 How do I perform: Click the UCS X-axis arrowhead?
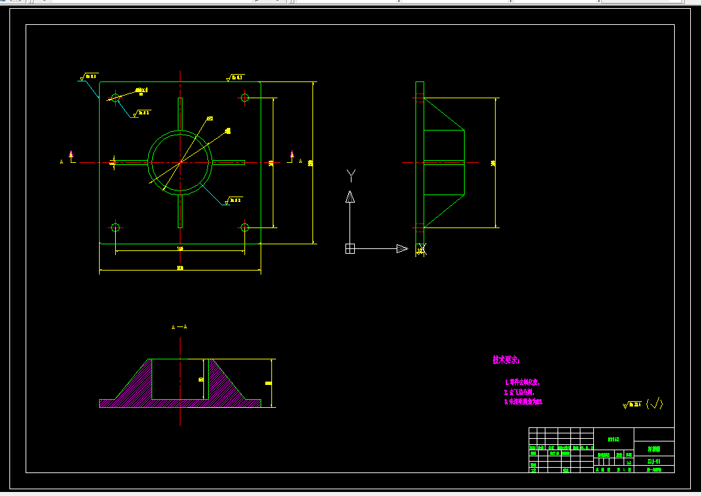[x=403, y=248]
